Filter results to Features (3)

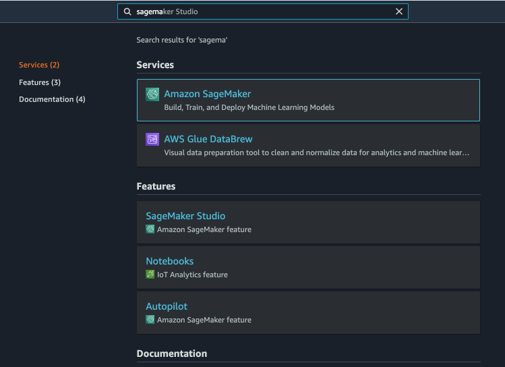click(40, 82)
